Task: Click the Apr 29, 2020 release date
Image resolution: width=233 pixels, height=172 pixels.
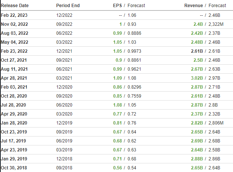Action: [14, 114]
